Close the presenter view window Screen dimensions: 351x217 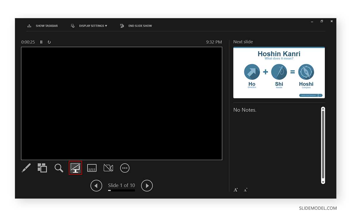point(332,21)
